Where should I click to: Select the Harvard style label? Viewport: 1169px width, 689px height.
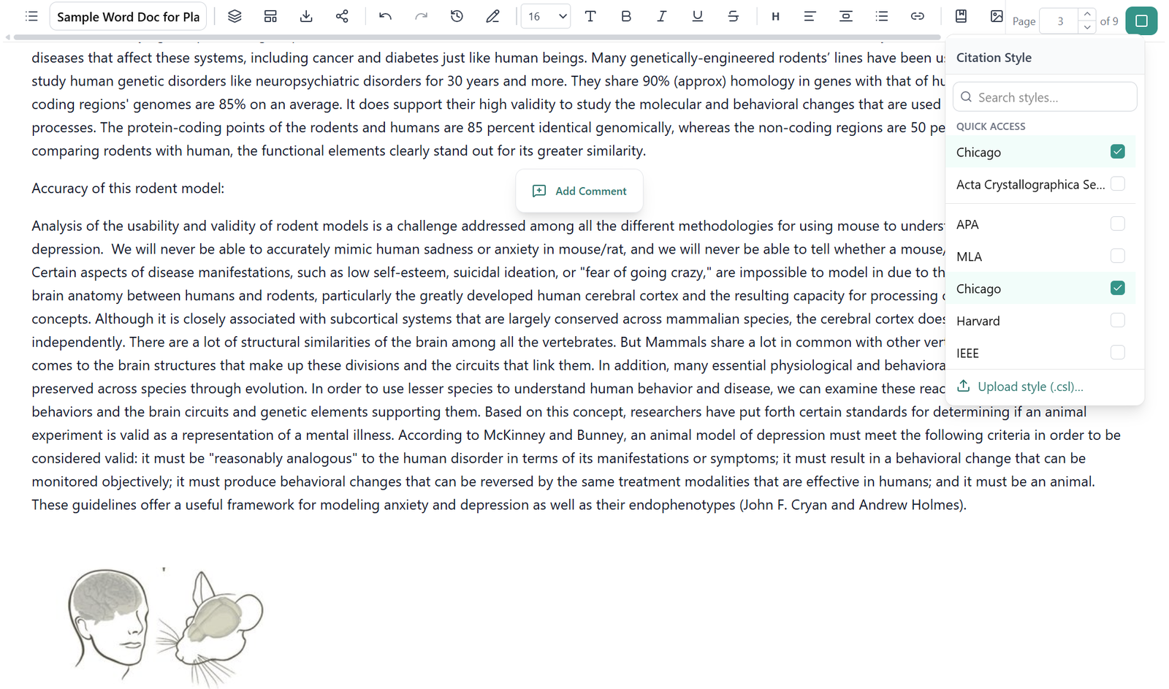[978, 321]
